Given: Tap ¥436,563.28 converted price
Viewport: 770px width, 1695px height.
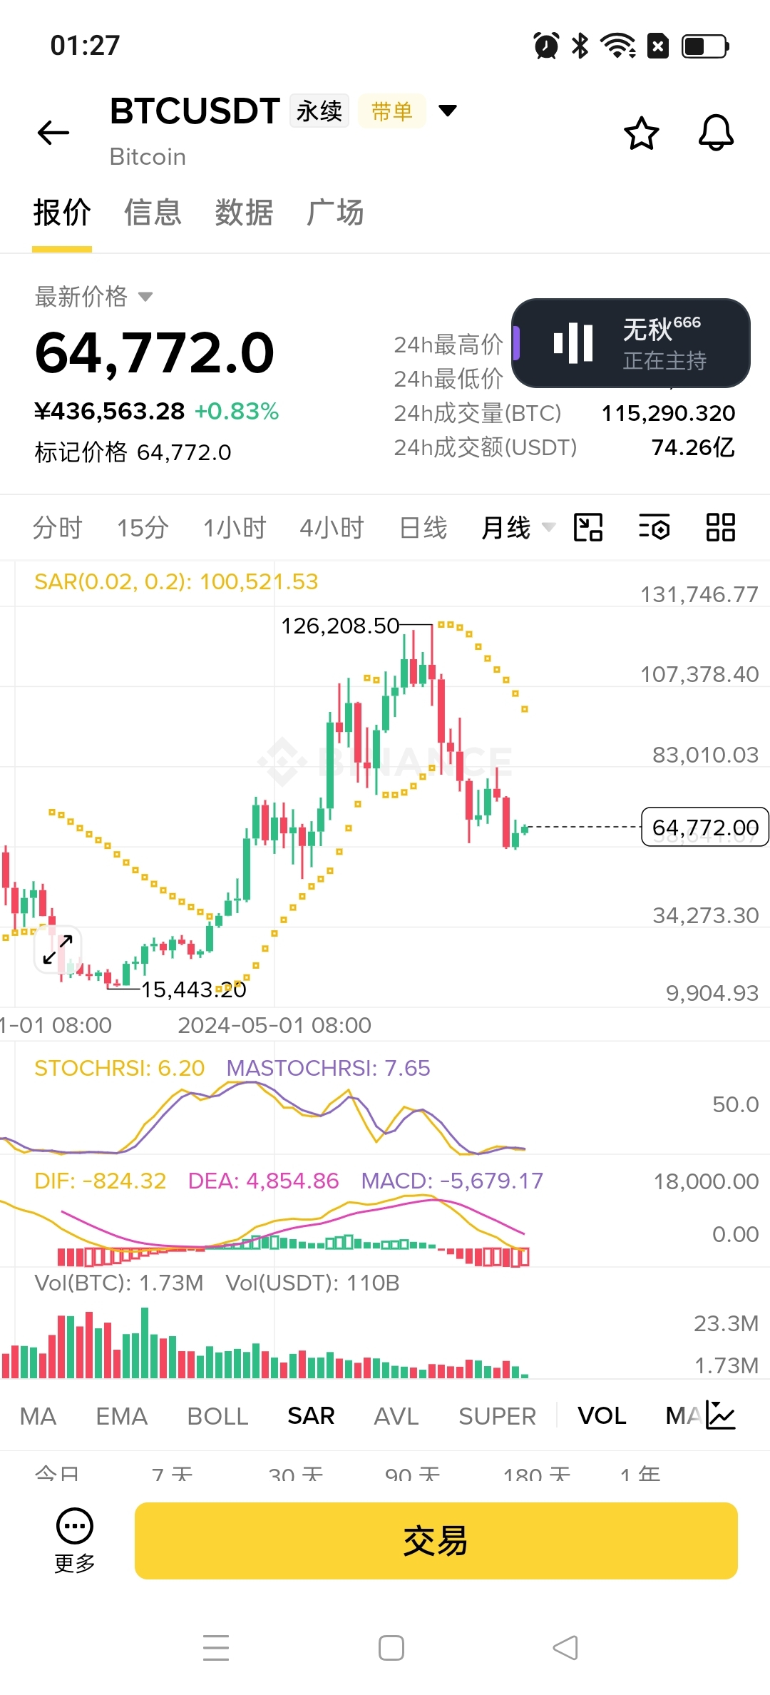Looking at the screenshot, I should pyautogui.click(x=109, y=411).
